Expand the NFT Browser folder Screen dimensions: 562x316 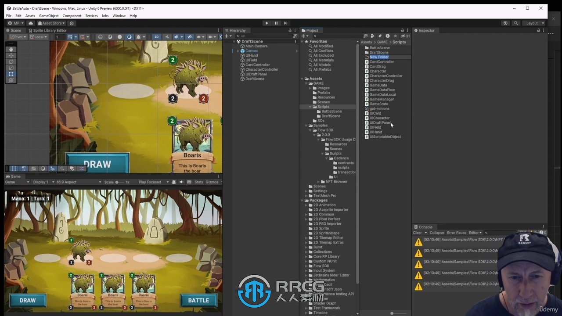pos(318,182)
